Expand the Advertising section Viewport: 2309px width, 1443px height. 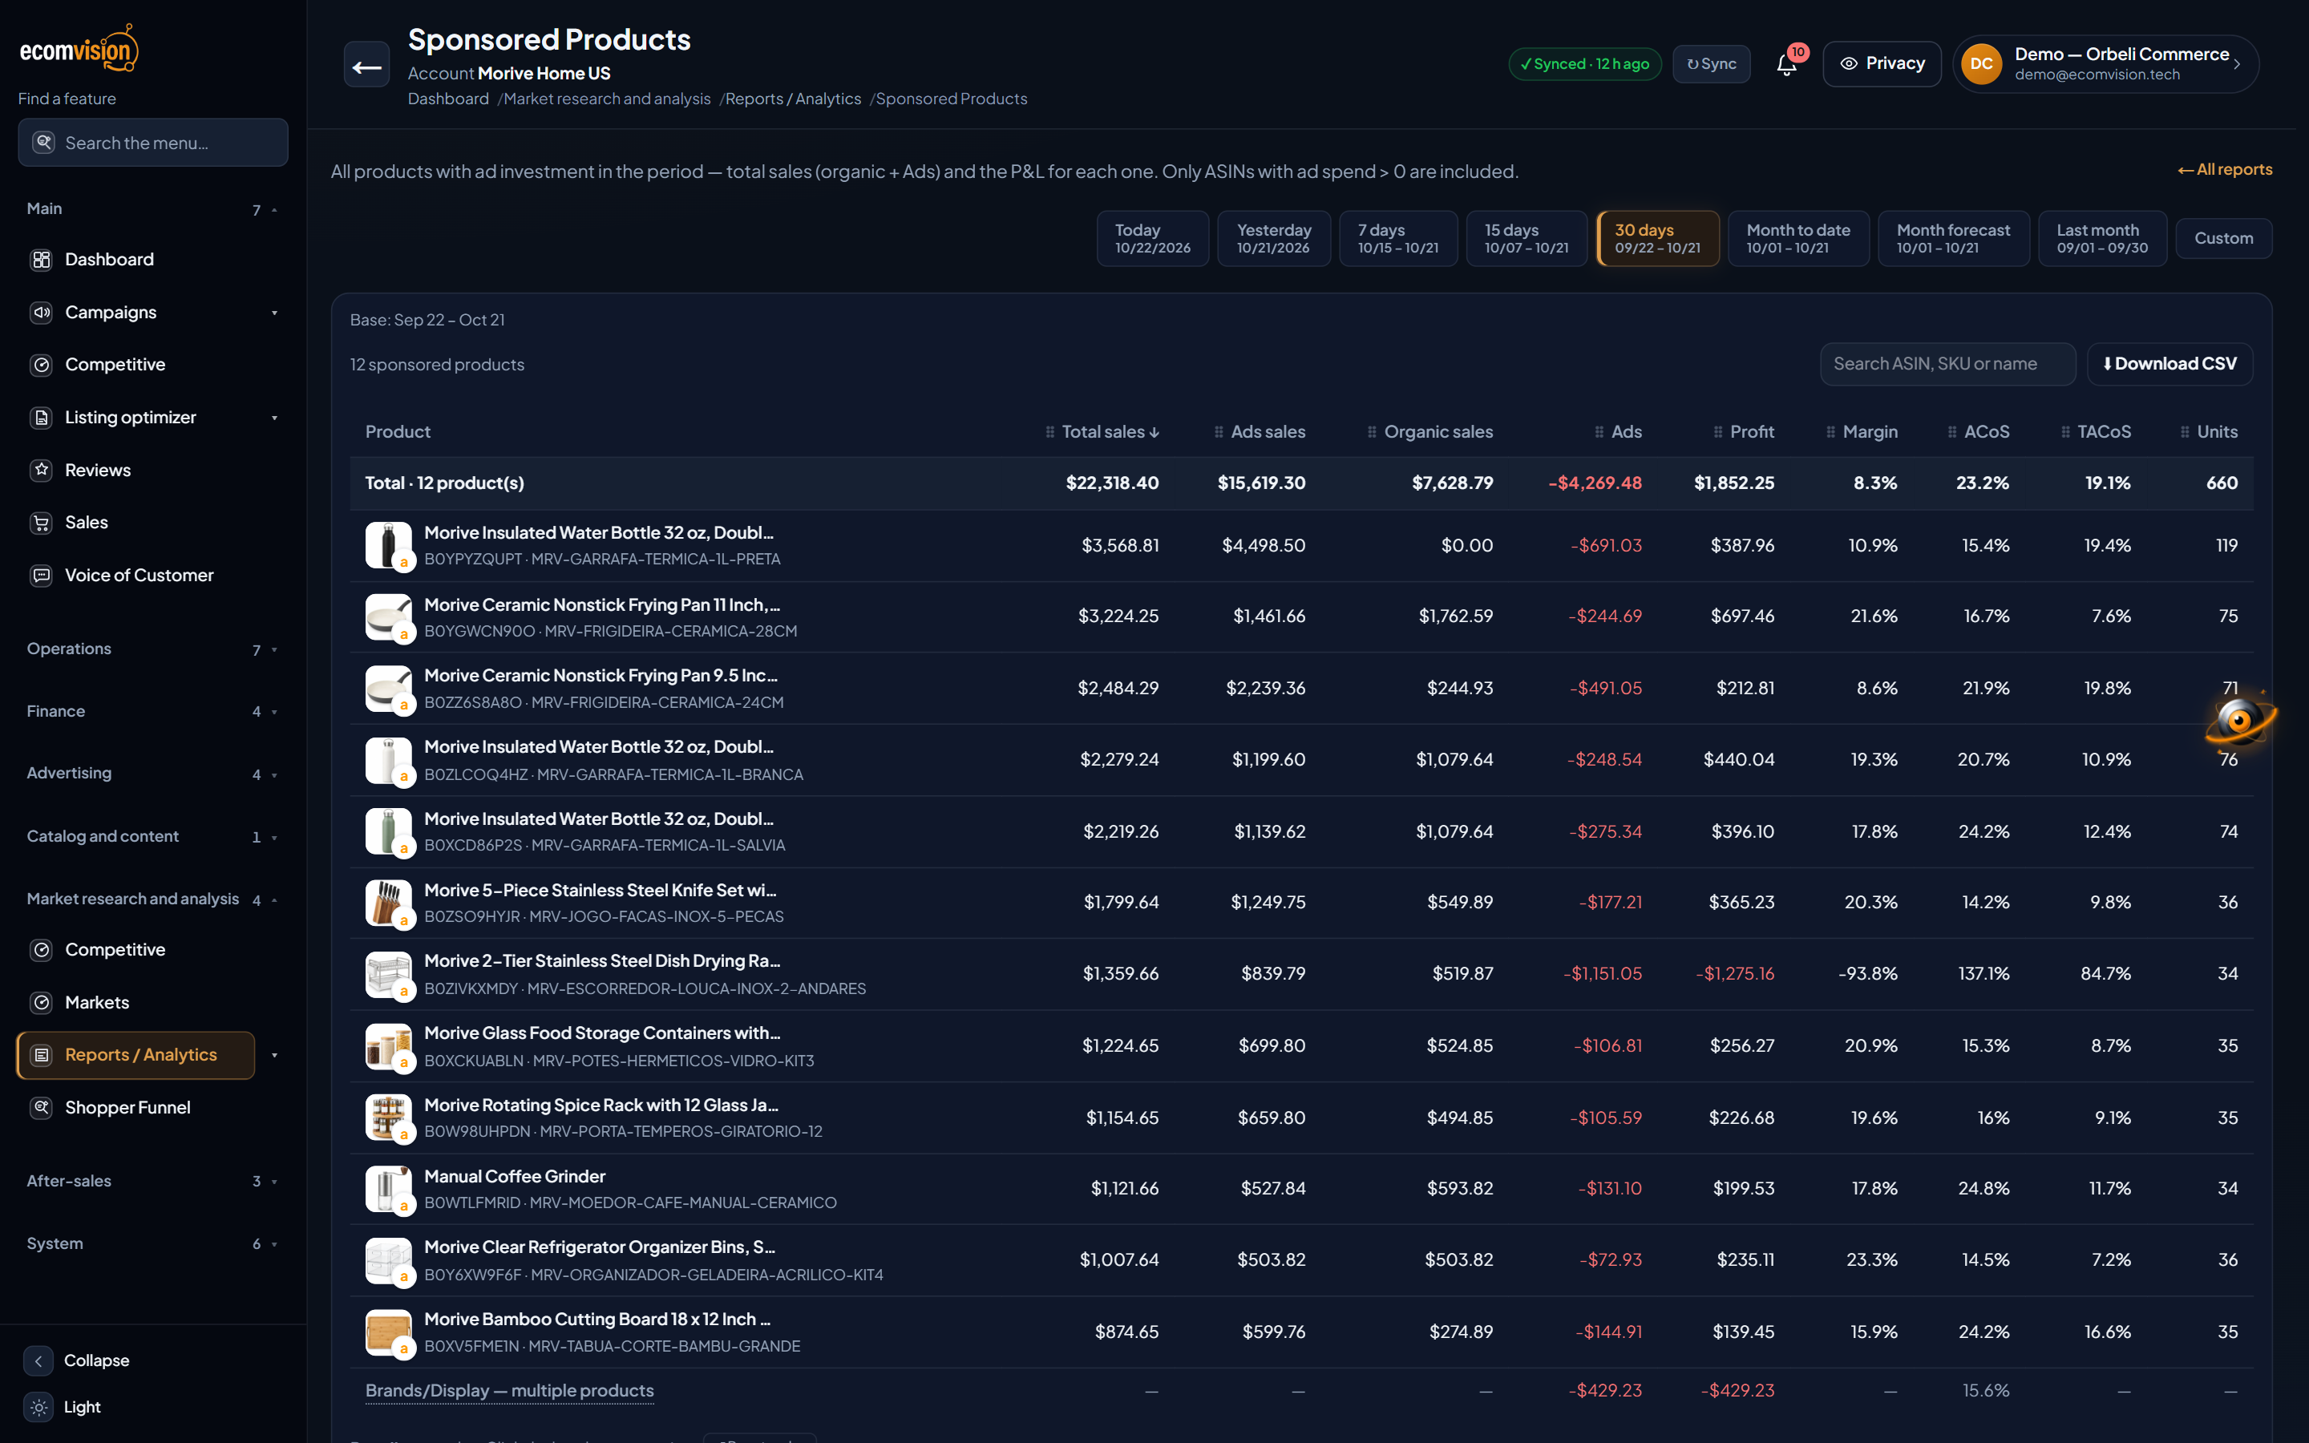point(152,773)
